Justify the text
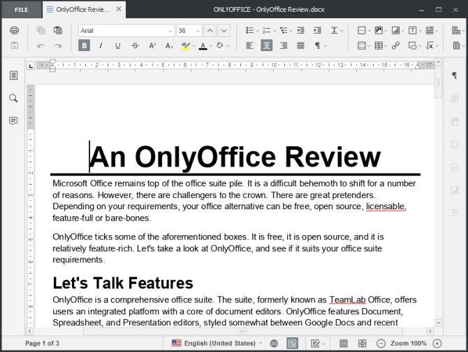 pyautogui.click(x=300, y=45)
